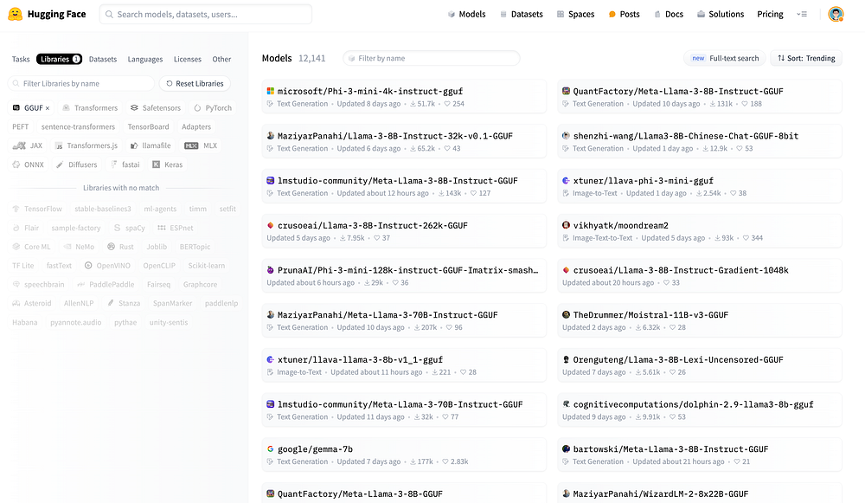
Task: Click lmstudio-community avatar on Meta-Llama-3-8B-Instruct-GGUF card
Action: coord(270,181)
